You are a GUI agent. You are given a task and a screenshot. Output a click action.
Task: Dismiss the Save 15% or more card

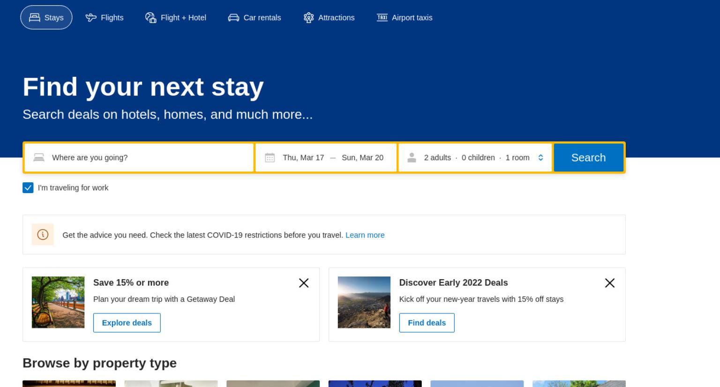(x=304, y=283)
